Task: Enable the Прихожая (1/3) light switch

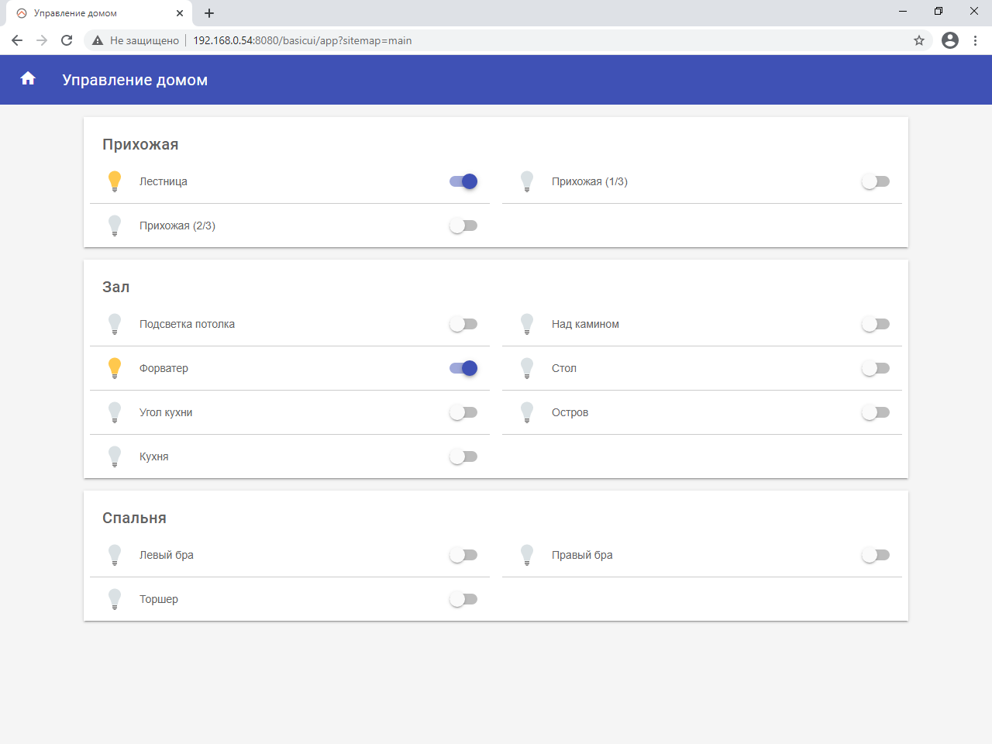Action: (876, 181)
